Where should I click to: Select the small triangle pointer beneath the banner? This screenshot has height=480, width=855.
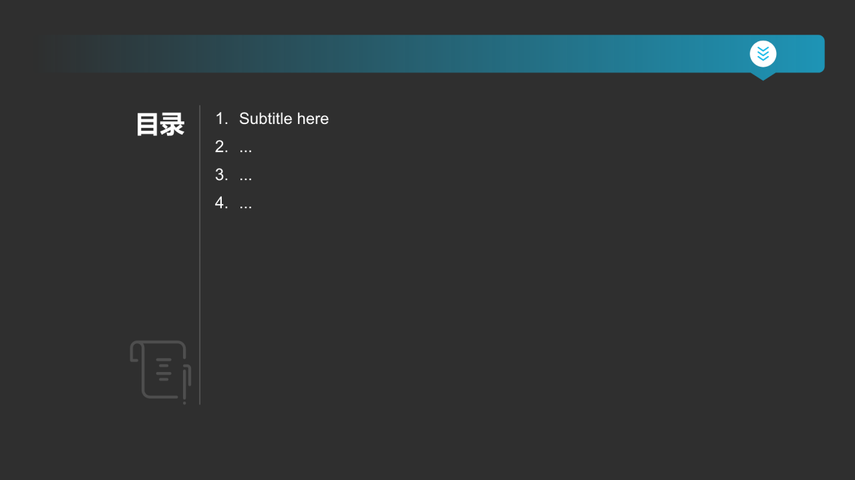tap(763, 76)
